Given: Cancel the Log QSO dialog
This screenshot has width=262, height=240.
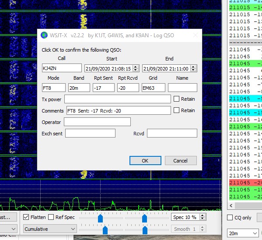Looking at the screenshot, I should (x=181, y=161).
